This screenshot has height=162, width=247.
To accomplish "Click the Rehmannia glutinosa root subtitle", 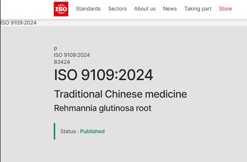I will (103, 108).
